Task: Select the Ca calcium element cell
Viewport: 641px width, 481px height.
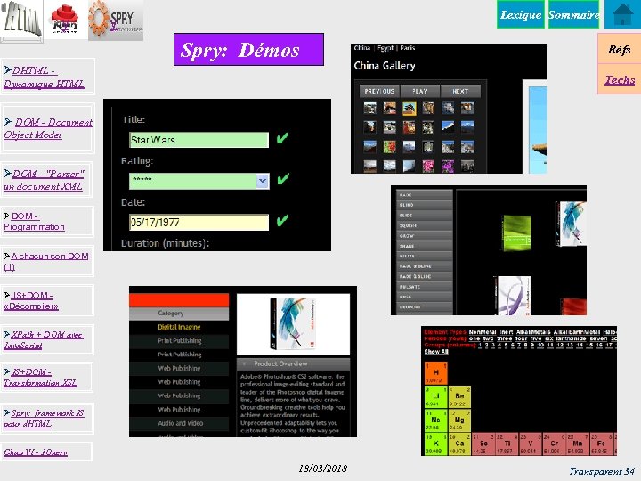Action: click(x=459, y=444)
